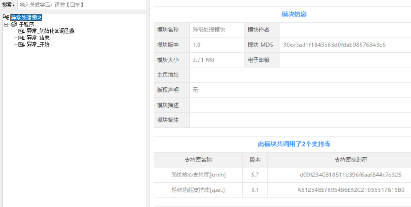
Task: Click the 3.71 MB module size value
Action: (x=203, y=60)
